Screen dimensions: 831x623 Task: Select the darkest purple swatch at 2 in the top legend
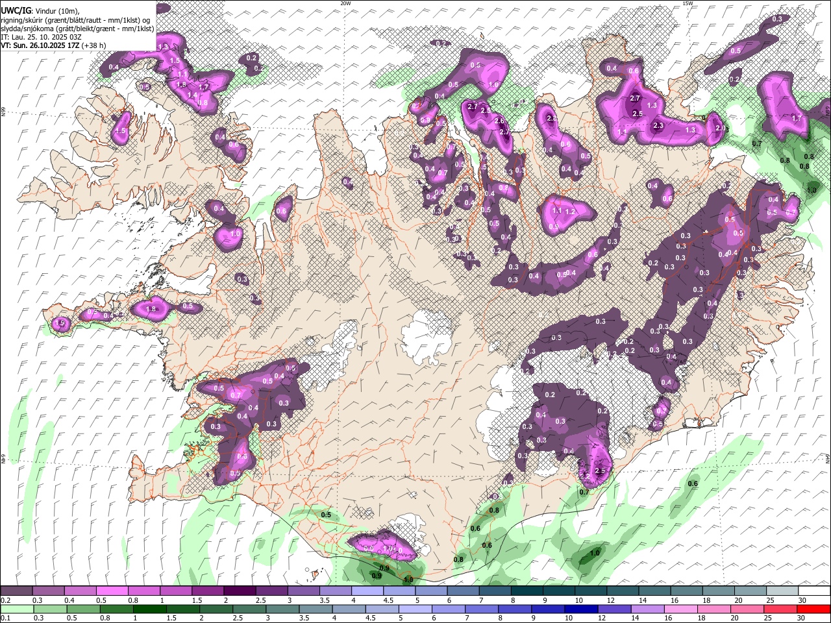tap(240, 591)
